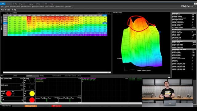Click the Sensor2 Fuel Short Term bar
This screenshot has height=111, width=197.
pyautogui.click(x=70, y=100)
